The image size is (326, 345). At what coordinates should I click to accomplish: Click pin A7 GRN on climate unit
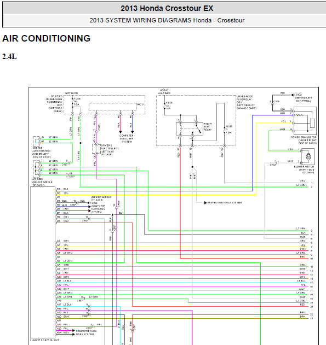coord(63,265)
